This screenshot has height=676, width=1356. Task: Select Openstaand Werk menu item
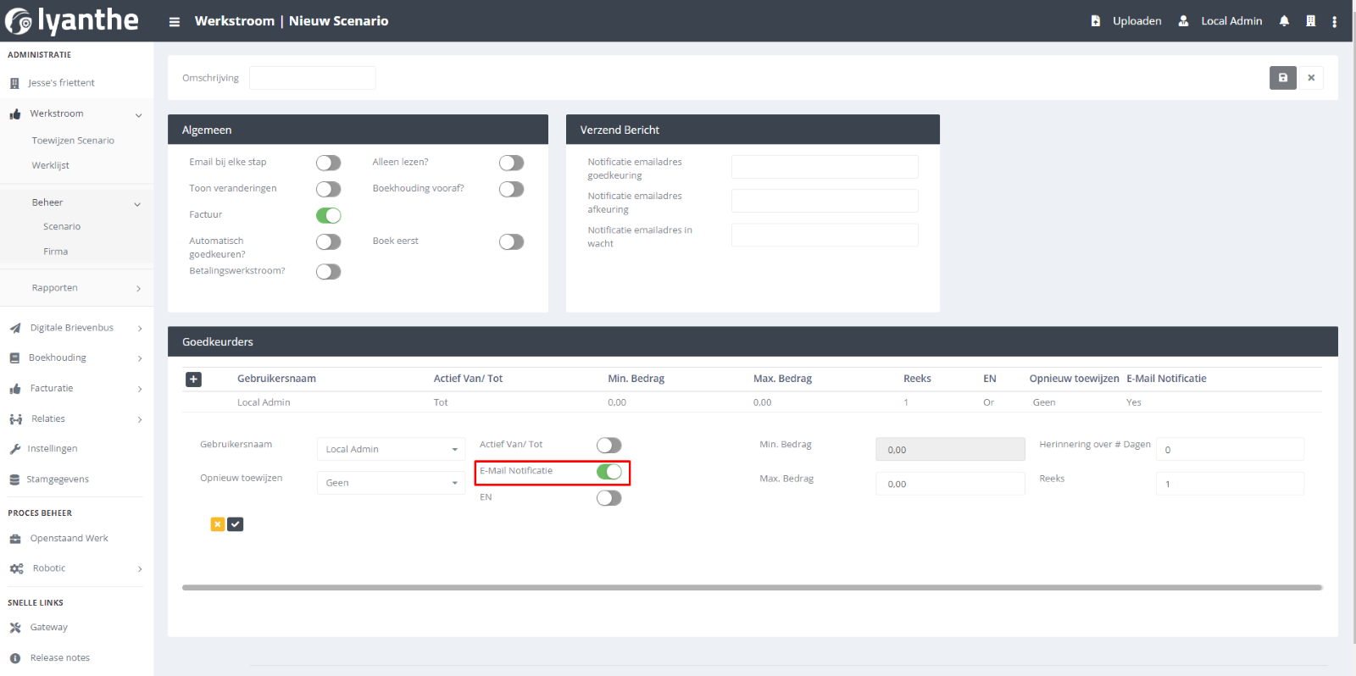tap(69, 539)
